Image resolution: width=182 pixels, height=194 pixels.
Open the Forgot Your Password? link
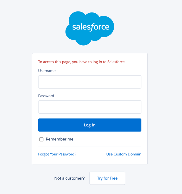pos(57,154)
